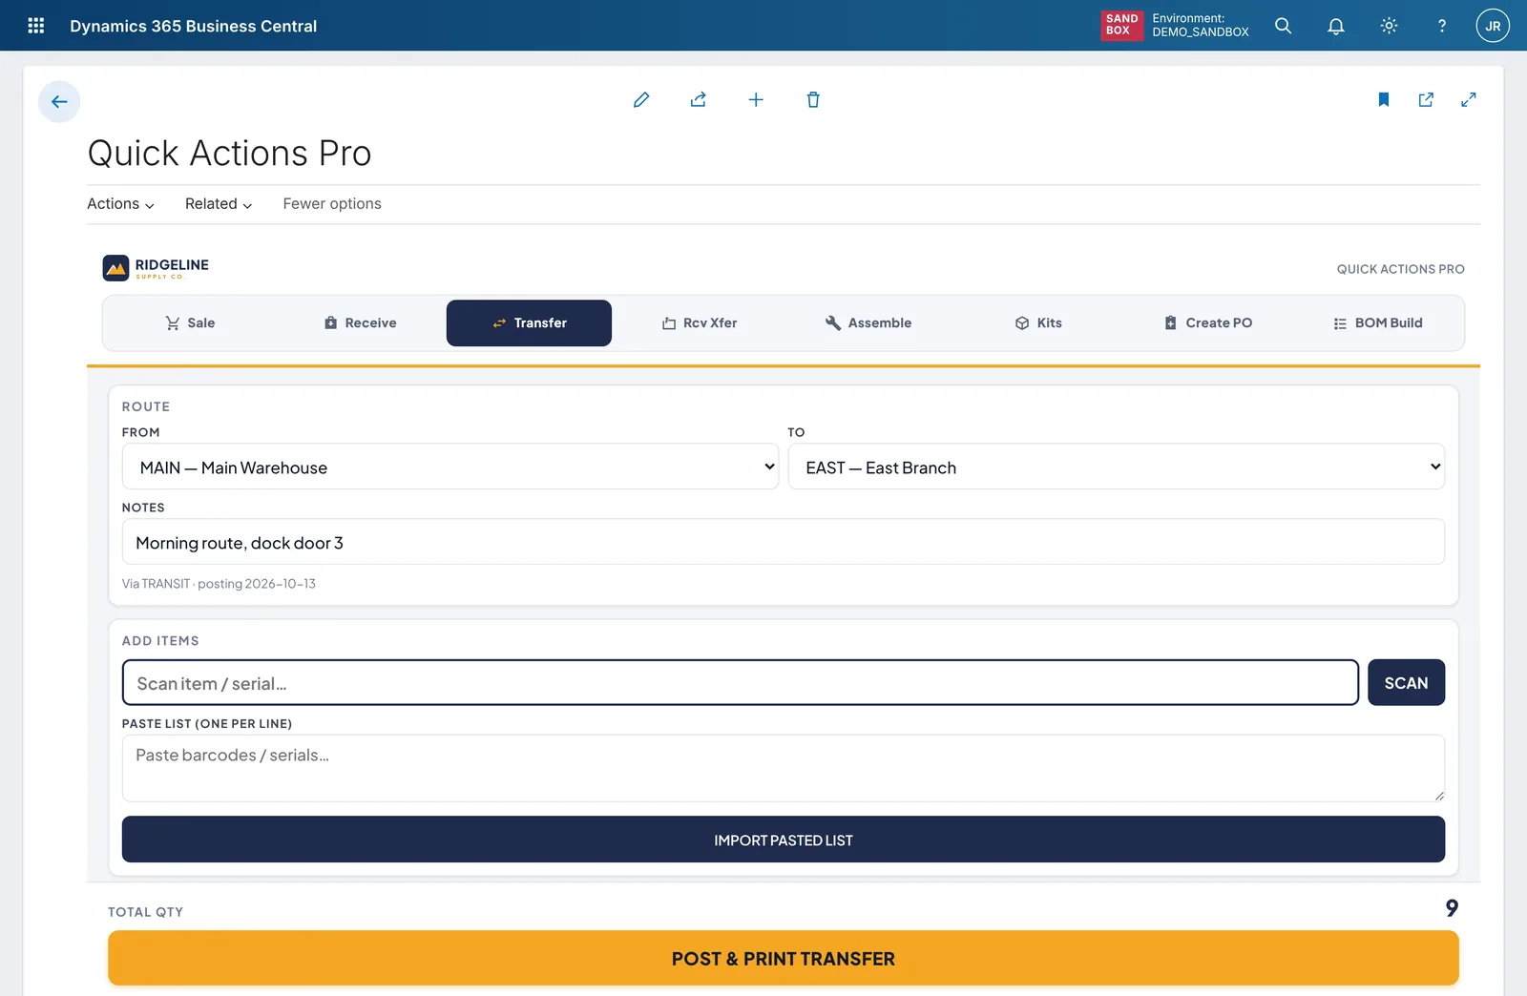Open the app launcher waffle menu
Viewport: 1527px width, 996px height.
click(x=36, y=26)
